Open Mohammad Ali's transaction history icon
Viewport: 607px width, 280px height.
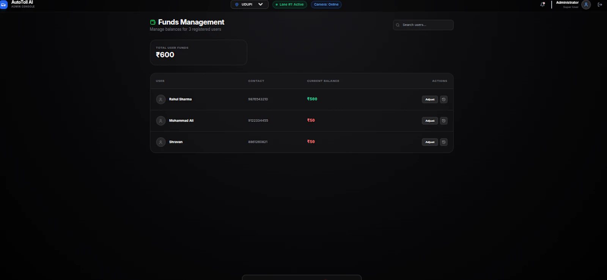tap(443, 120)
